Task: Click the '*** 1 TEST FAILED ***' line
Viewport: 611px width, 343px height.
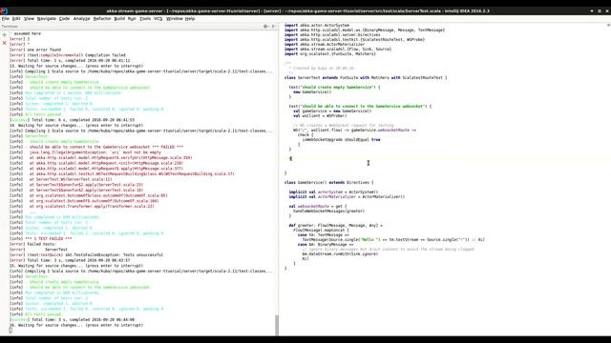Action: 40,238
